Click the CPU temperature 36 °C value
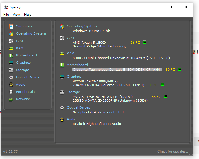Screen dimensions: 199x159 135,43
